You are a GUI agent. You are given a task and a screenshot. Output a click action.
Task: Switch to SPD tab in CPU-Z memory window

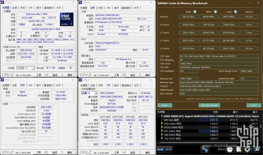click(x=30, y=85)
